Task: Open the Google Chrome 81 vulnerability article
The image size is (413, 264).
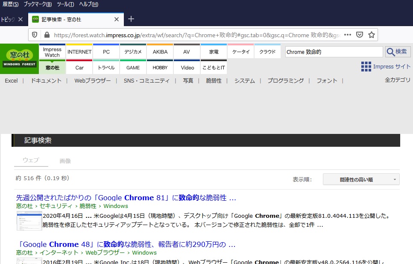Action: [126, 198]
